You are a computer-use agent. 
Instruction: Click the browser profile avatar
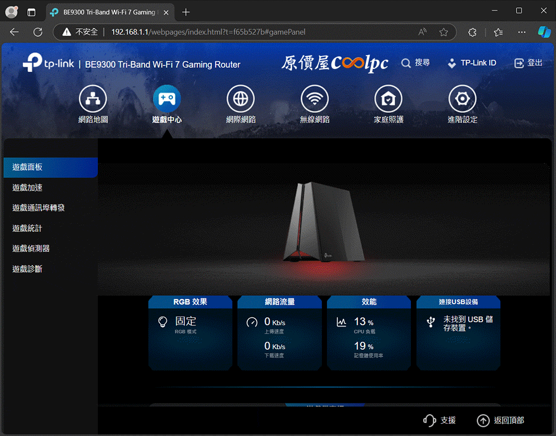[11, 12]
